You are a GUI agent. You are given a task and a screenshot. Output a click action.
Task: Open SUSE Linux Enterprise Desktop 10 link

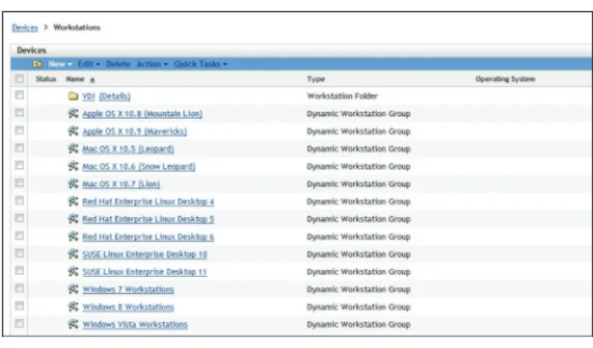point(145,254)
